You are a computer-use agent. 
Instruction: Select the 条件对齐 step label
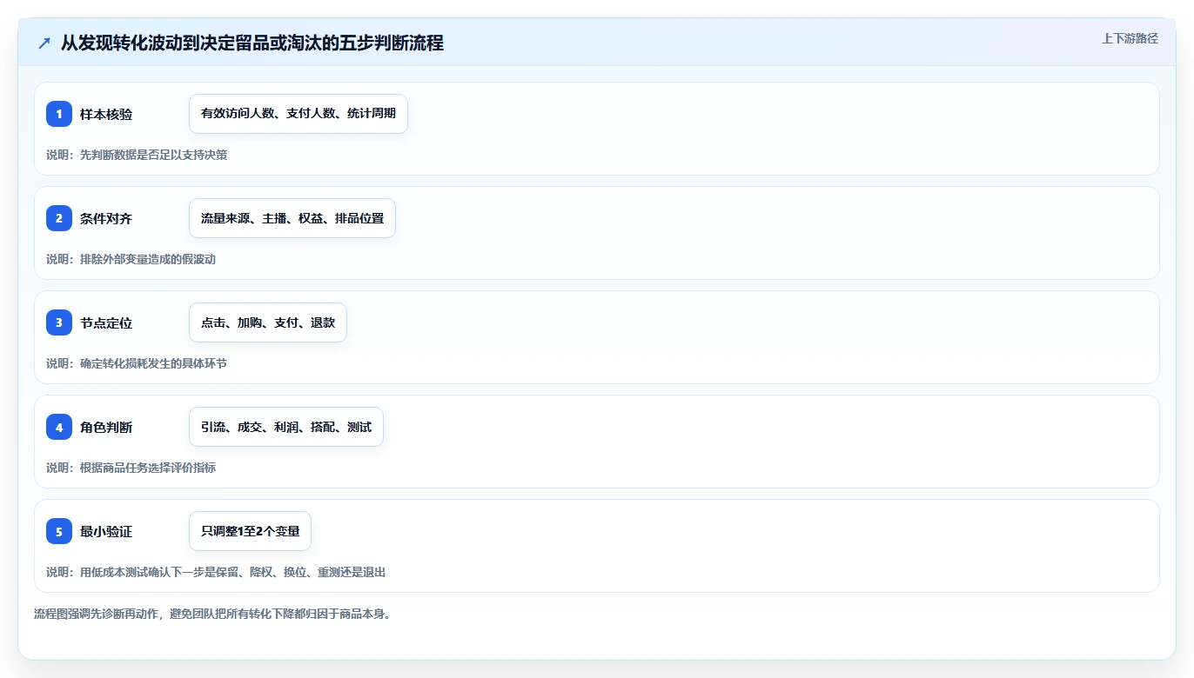(106, 218)
